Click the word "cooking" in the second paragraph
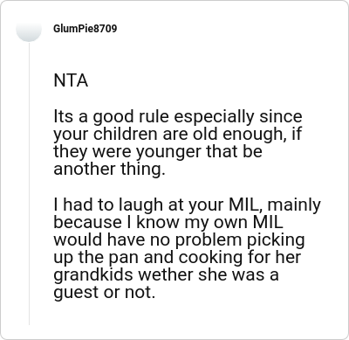Image resolution: width=349 pixels, height=340 pixels. pyautogui.click(x=210, y=258)
